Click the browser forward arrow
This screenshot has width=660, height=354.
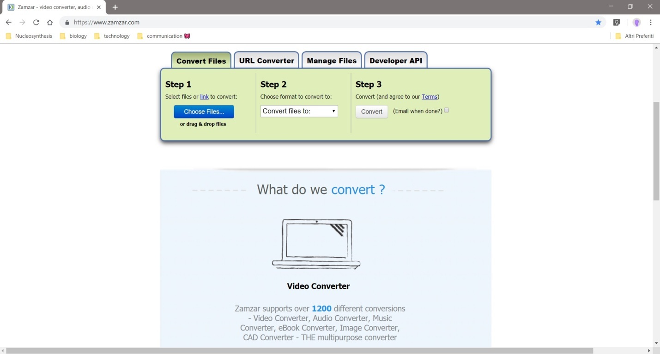[22, 22]
